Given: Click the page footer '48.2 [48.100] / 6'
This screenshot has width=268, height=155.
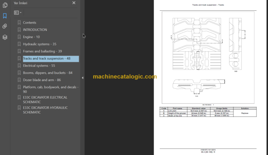Looking at the screenshot, I should (x=208, y=152).
